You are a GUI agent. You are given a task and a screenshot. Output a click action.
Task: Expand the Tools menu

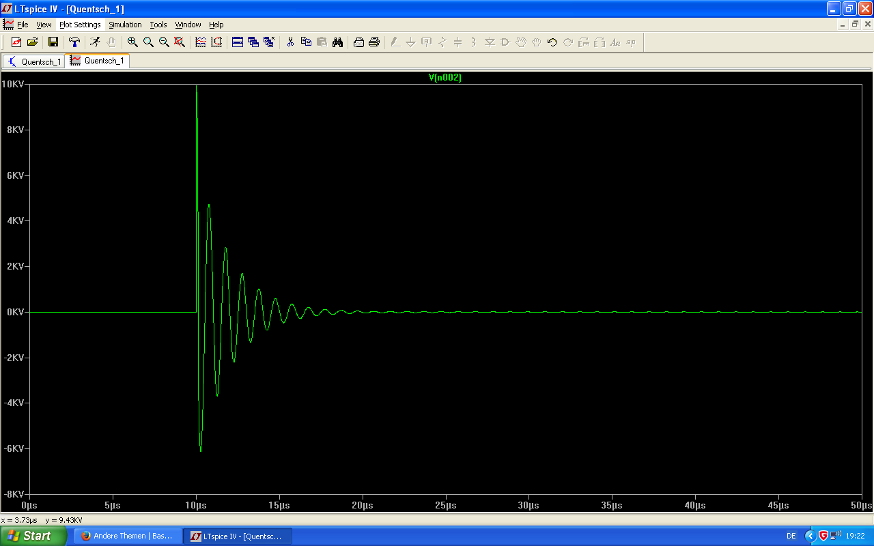(x=158, y=25)
